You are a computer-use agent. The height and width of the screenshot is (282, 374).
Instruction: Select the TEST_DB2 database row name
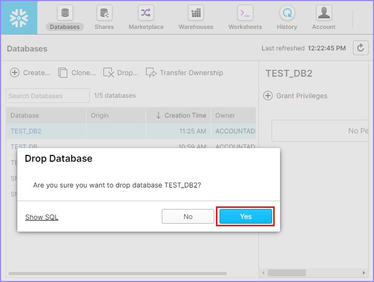tap(26, 131)
